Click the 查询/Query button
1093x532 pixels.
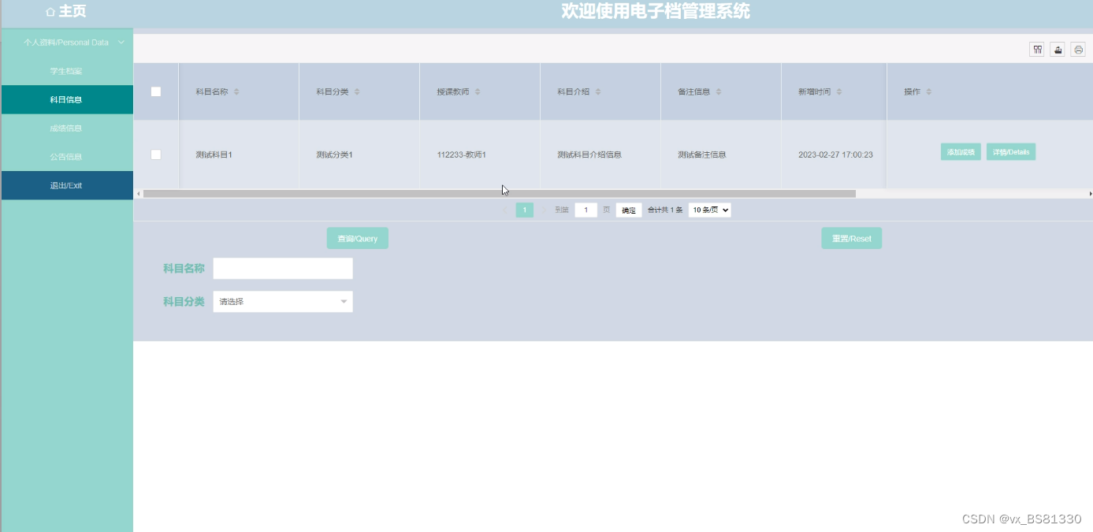[x=358, y=238]
